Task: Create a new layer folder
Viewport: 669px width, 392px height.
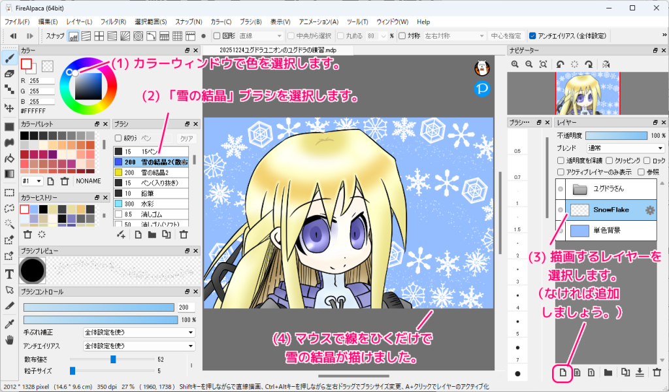Action: click(x=609, y=372)
